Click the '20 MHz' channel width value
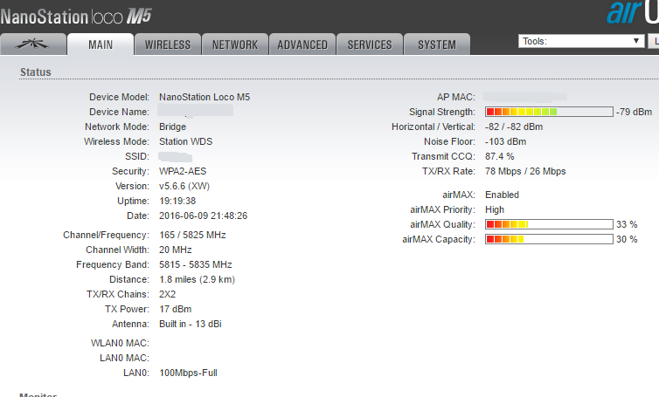659x397 pixels. coord(176,250)
